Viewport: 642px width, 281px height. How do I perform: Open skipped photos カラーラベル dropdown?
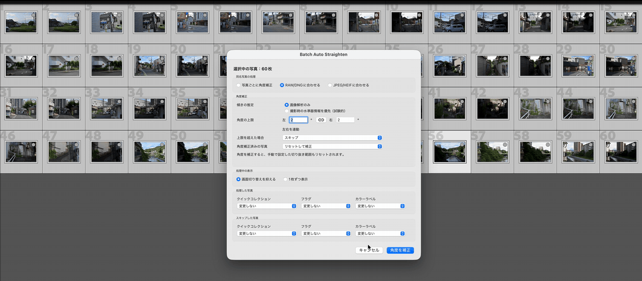(380, 233)
